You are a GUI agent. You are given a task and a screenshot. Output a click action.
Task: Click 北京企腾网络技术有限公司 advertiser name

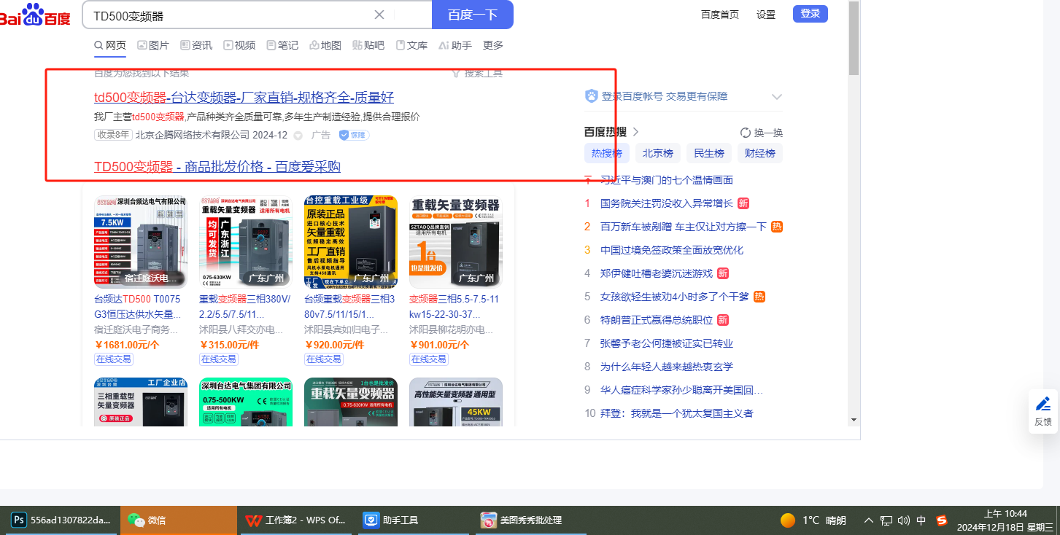click(193, 135)
